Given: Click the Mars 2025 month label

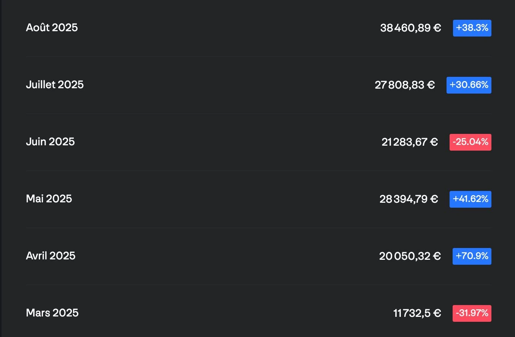Looking at the screenshot, I should [x=52, y=313].
